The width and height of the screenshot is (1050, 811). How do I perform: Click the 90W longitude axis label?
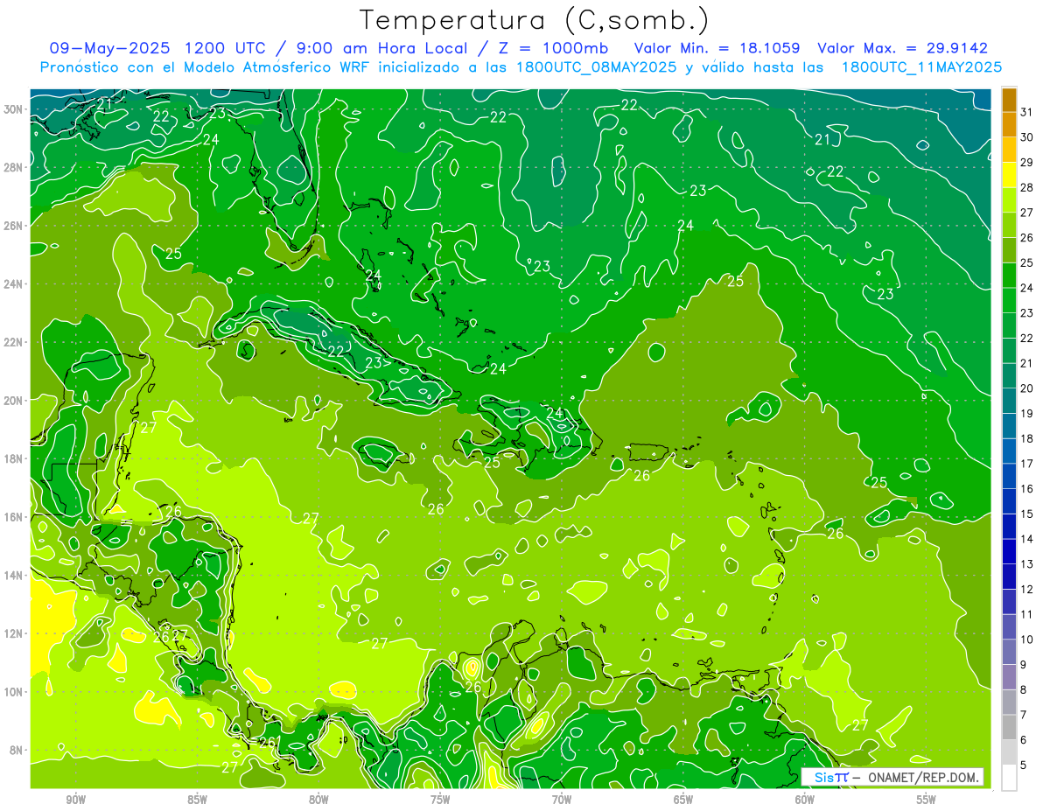(75, 799)
